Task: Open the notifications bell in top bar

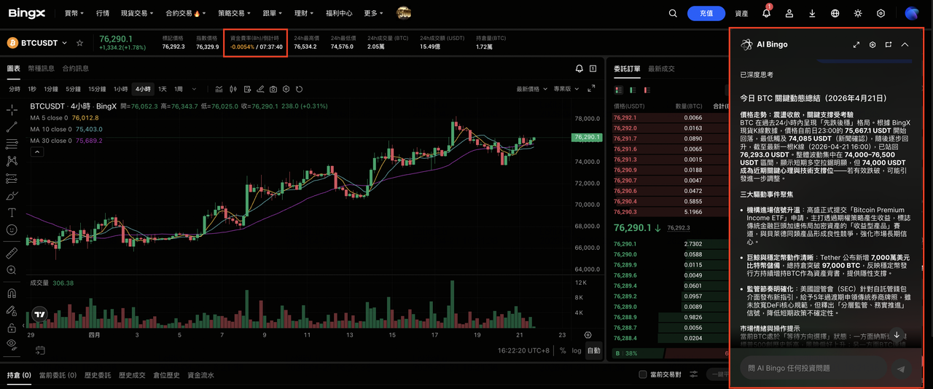Action: pos(766,13)
